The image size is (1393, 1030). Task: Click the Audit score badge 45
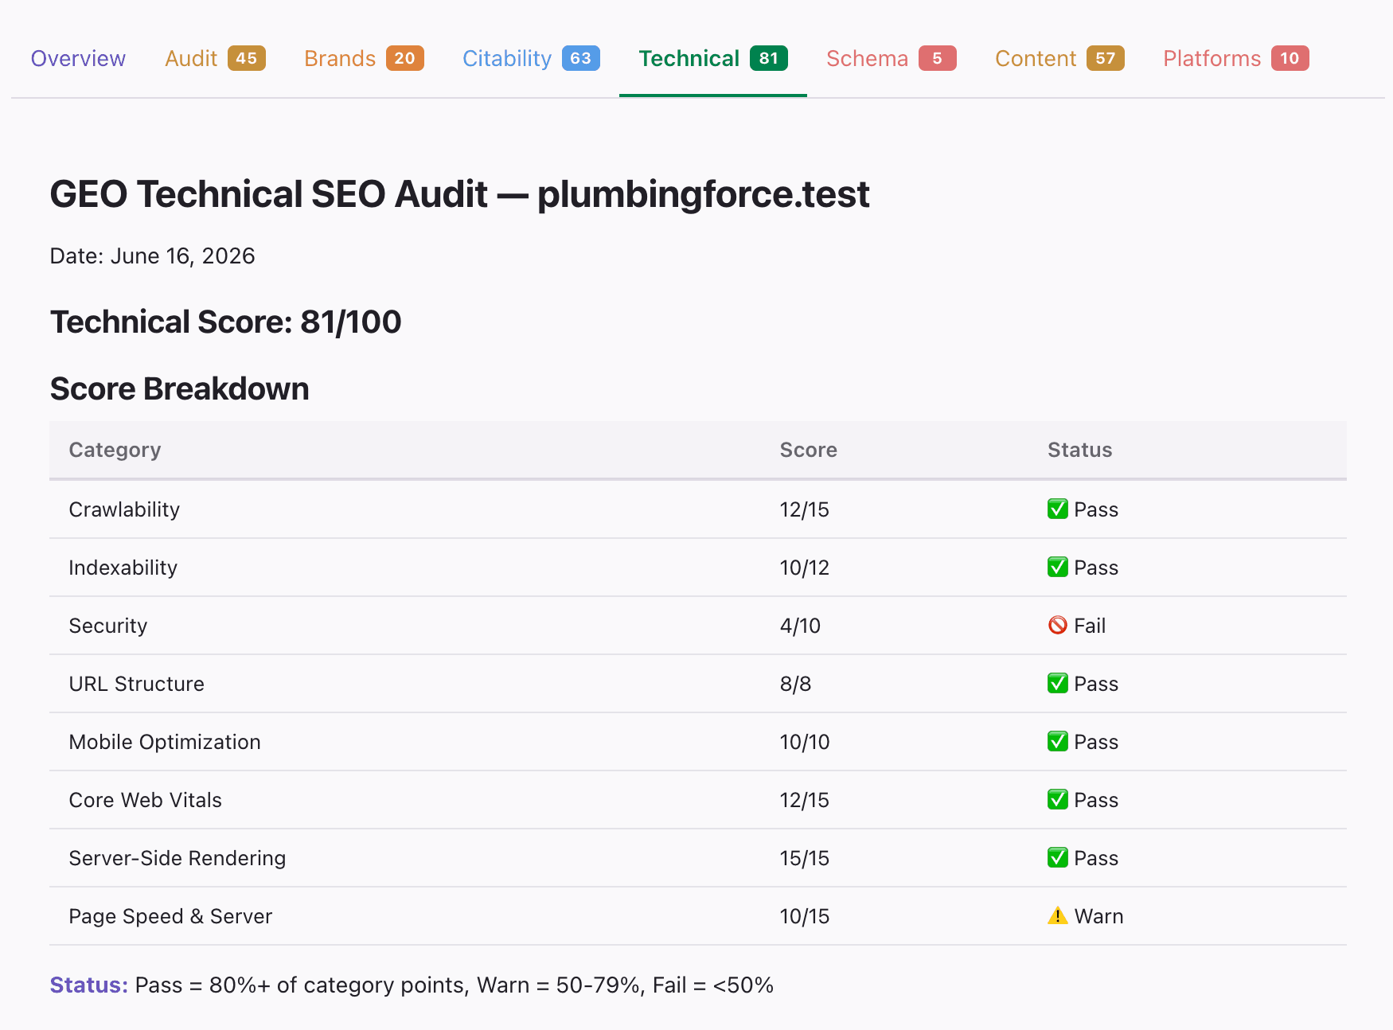pyautogui.click(x=247, y=58)
